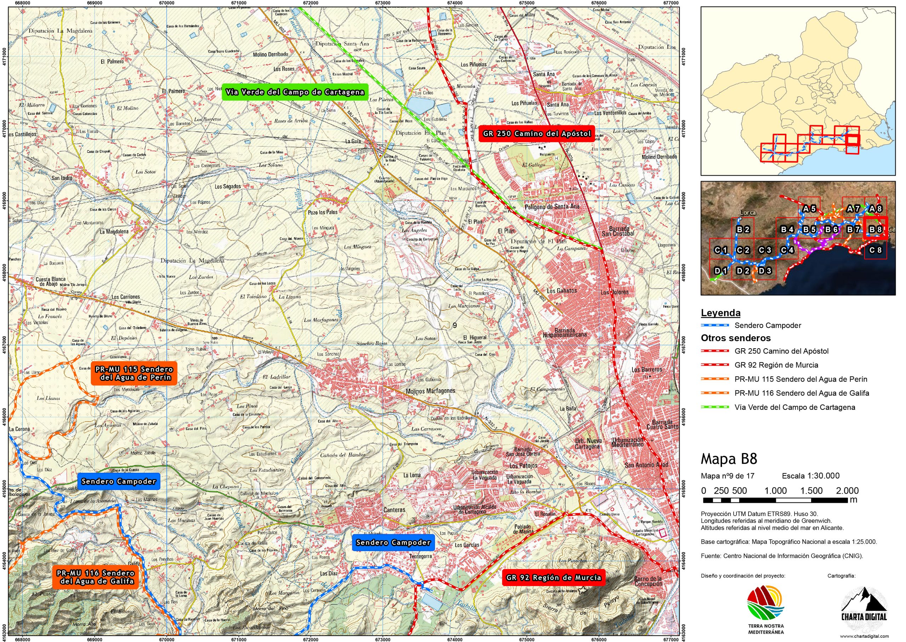
Task: Click the Mapa B8 title text
Action: point(729,459)
